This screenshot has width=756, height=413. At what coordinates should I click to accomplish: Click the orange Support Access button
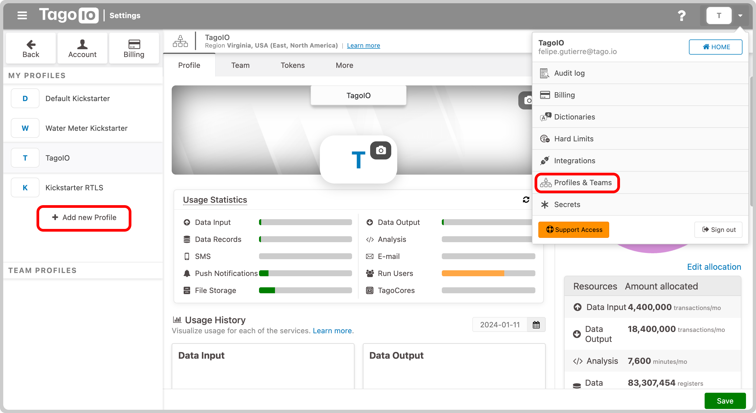[573, 230]
